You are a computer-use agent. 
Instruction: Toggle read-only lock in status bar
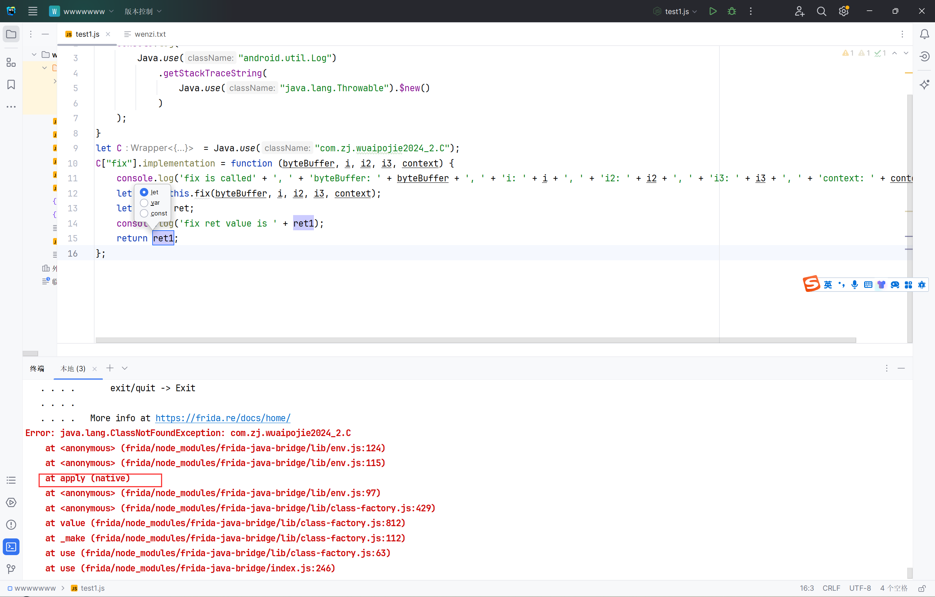point(922,588)
